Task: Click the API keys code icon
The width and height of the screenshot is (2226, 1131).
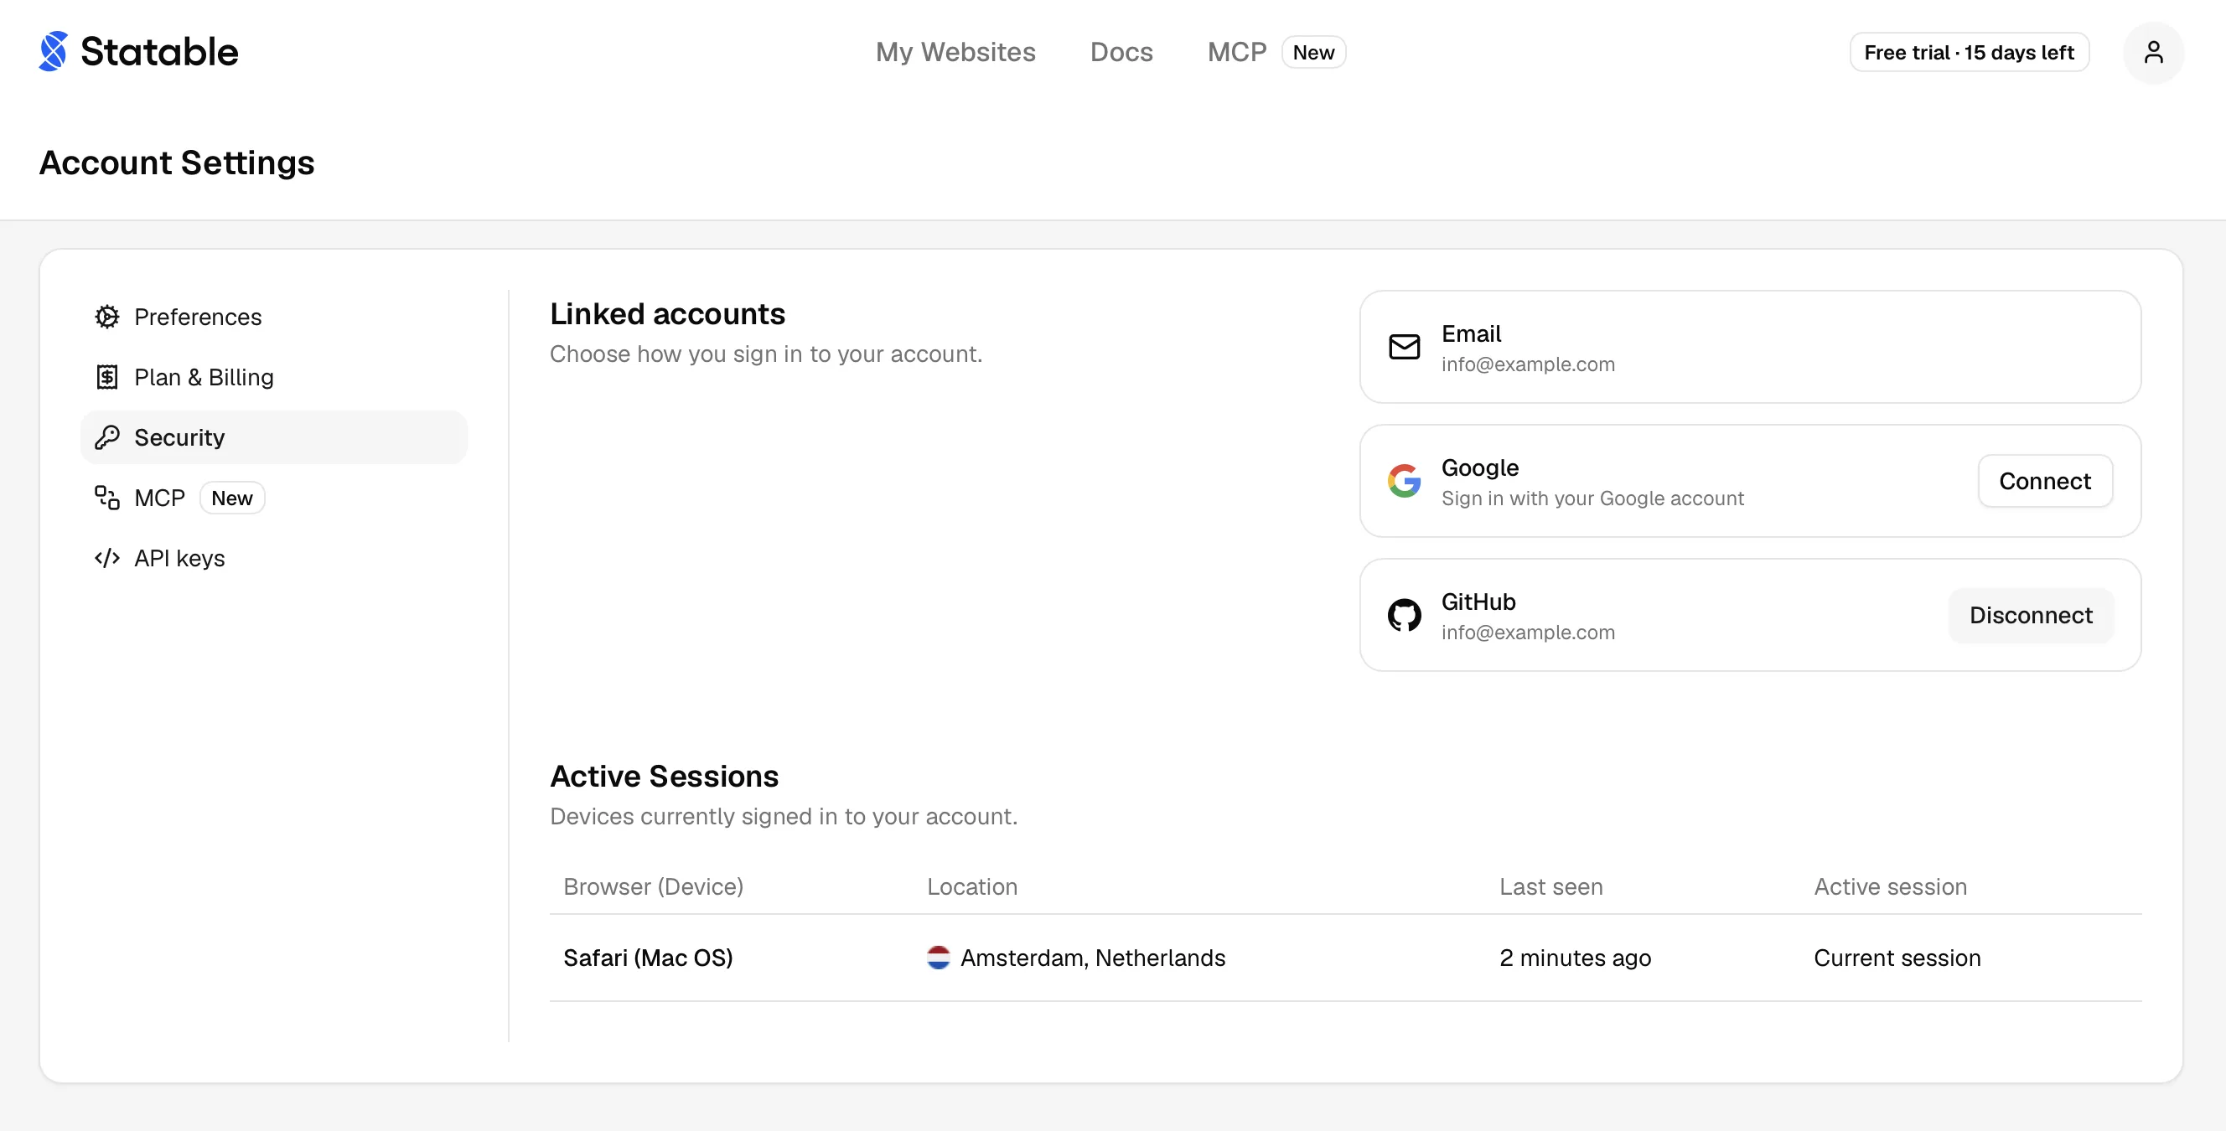Action: [x=107, y=559]
